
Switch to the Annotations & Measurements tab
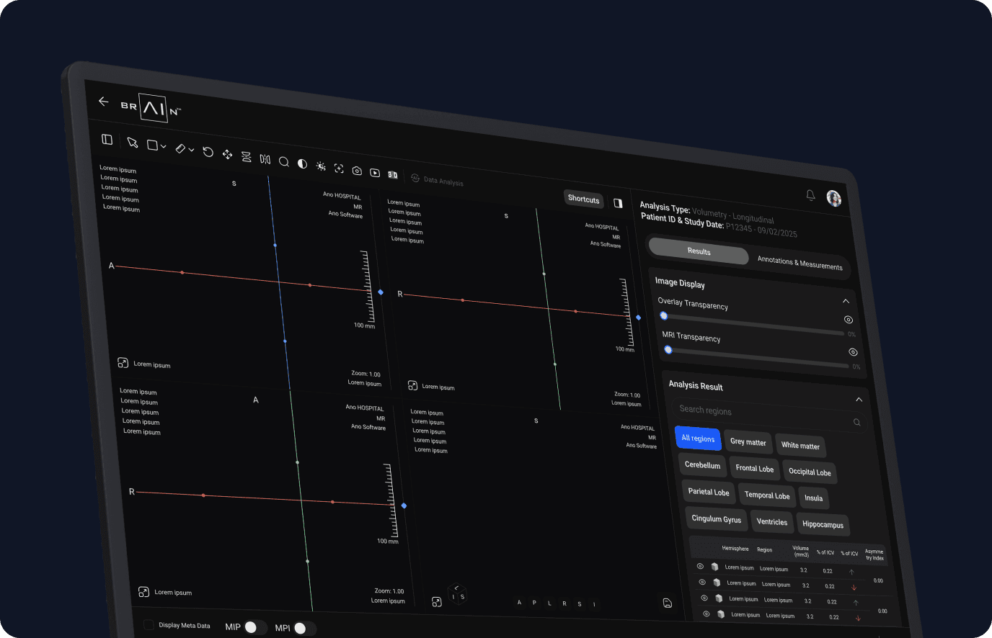pos(800,264)
